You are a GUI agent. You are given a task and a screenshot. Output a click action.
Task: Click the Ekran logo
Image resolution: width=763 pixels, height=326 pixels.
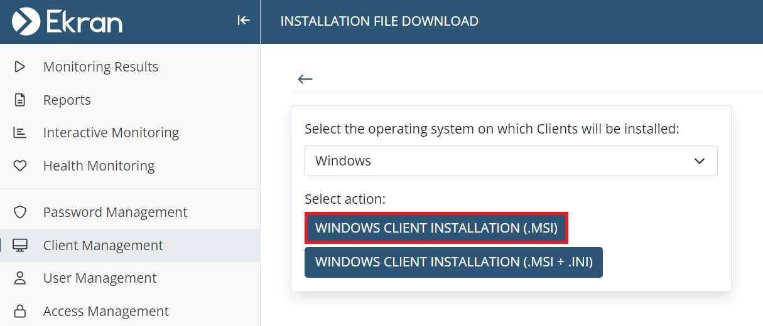pos(67,21)
